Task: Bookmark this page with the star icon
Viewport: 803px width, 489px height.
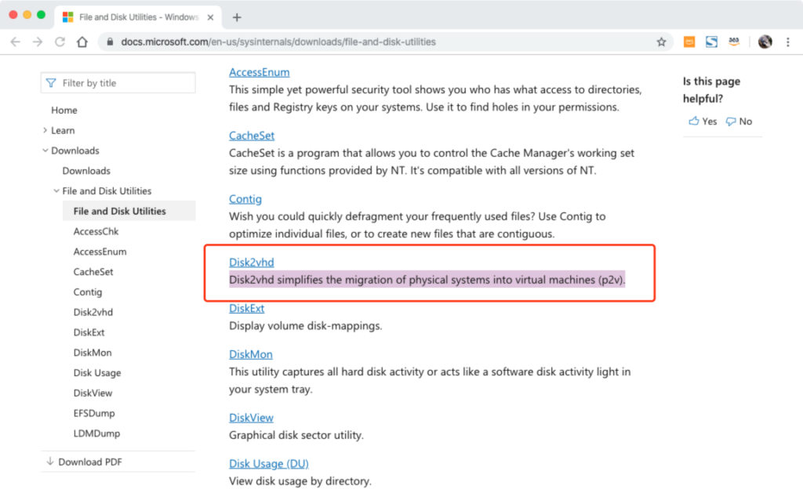Action: tap(661, 42)
